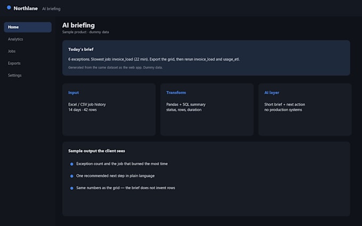Click the Input card title
362x226 pixels.
(x=73, y=93)
